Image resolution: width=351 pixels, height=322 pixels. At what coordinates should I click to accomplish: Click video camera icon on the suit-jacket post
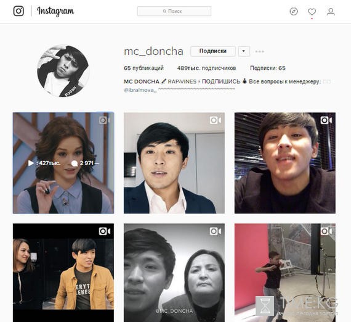pyautogui.click(x=216, y=120)
